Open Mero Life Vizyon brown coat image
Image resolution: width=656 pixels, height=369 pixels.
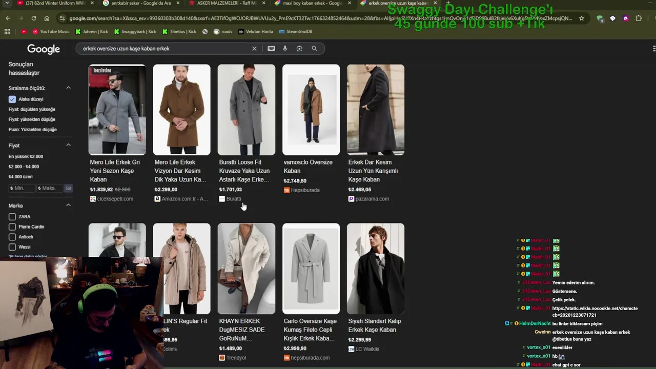182,110
